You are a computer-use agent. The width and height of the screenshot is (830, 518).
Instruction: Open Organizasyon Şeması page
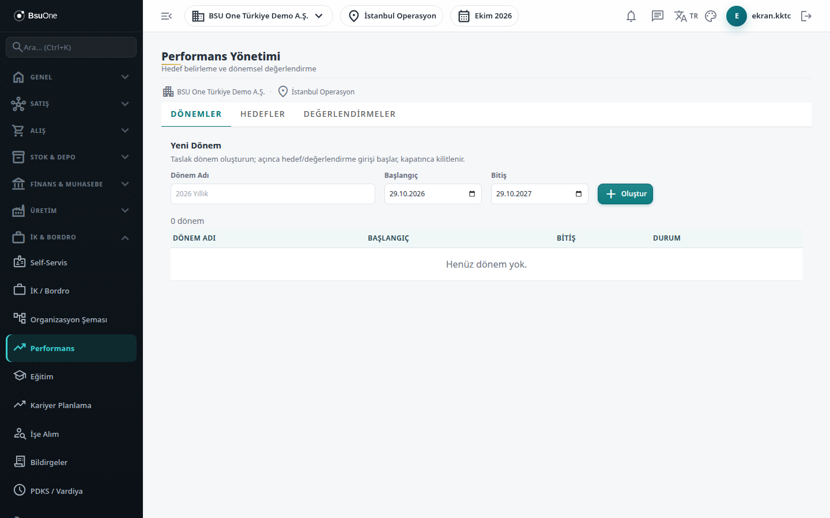pos(71,319)
